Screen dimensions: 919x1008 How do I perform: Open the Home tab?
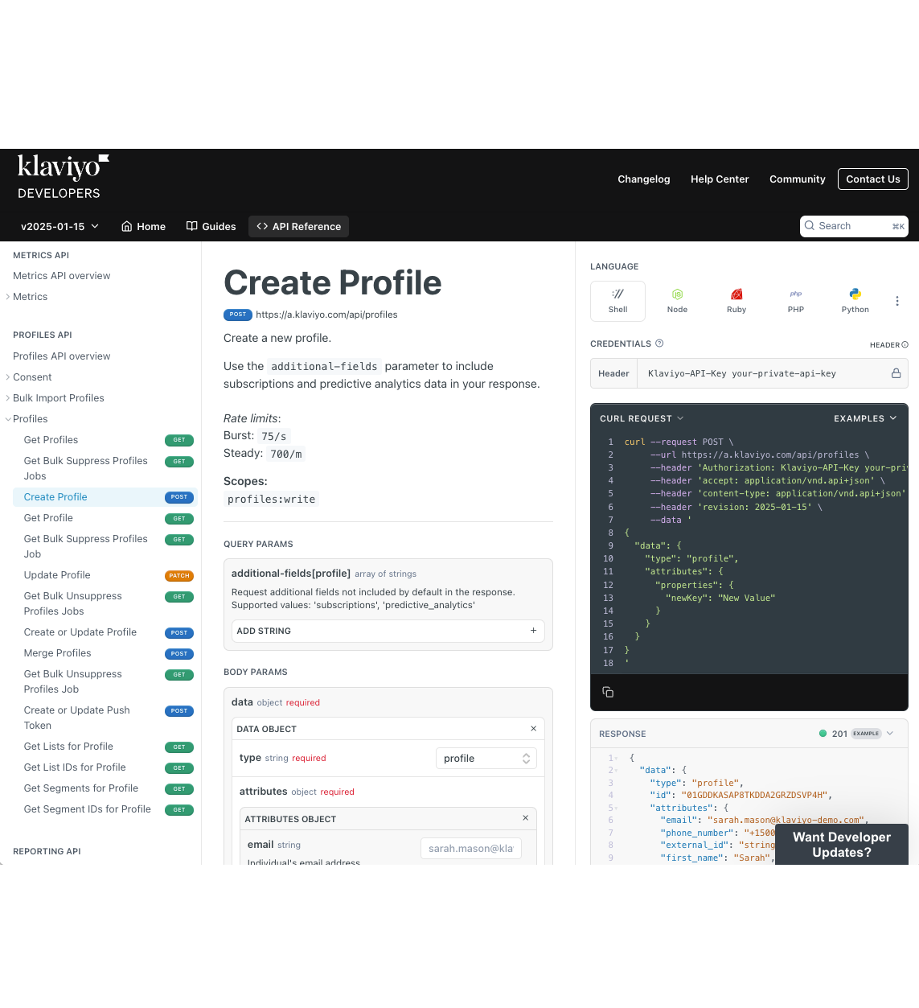[143, 226]
